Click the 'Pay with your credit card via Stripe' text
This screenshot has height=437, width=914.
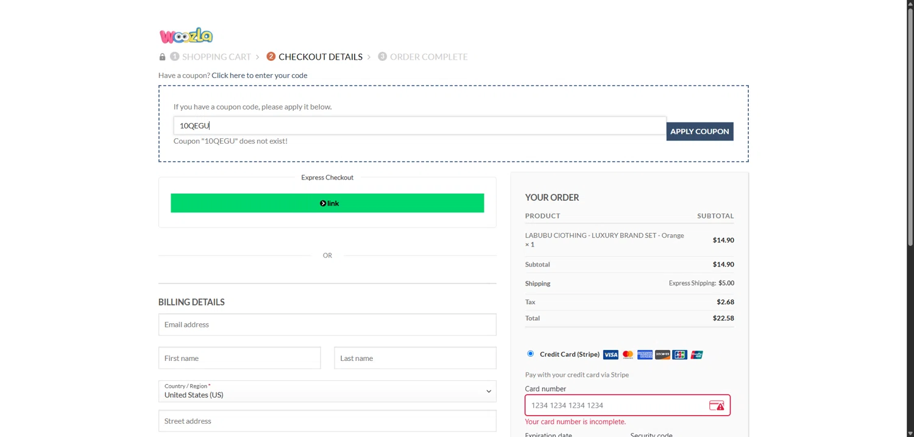point(577,375)
